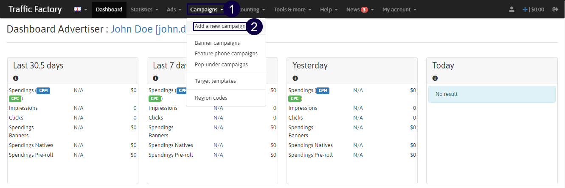Viewport: 565px width, 188px height.
Task: Open the Ads dropdown menu
Action: (174, 9)
